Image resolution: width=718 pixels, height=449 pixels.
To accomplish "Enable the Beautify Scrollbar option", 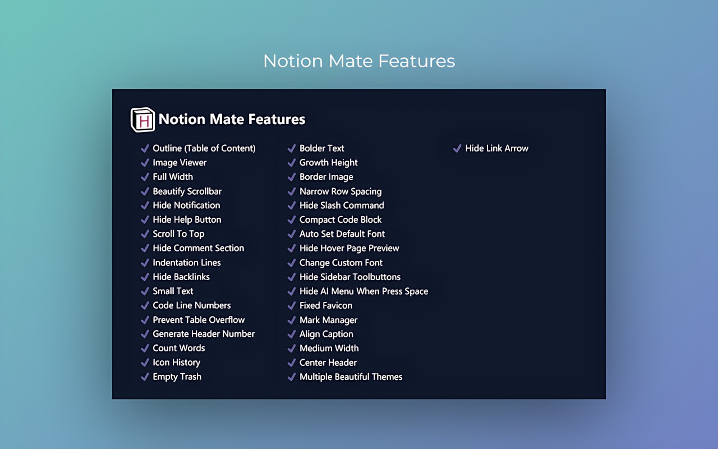I will pos(187,191).
